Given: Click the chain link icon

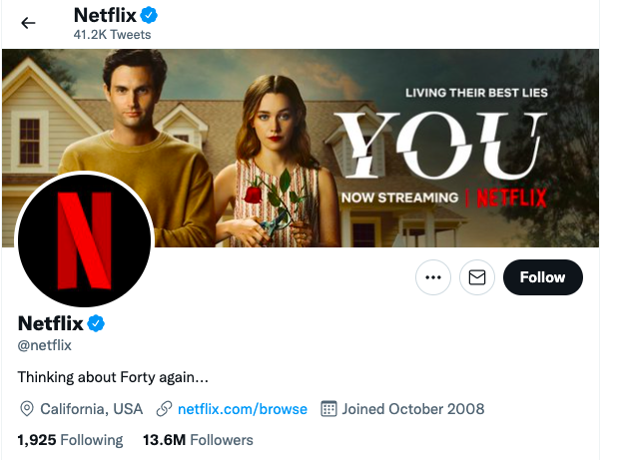Looking at the screenshot, I should (164, 409).
